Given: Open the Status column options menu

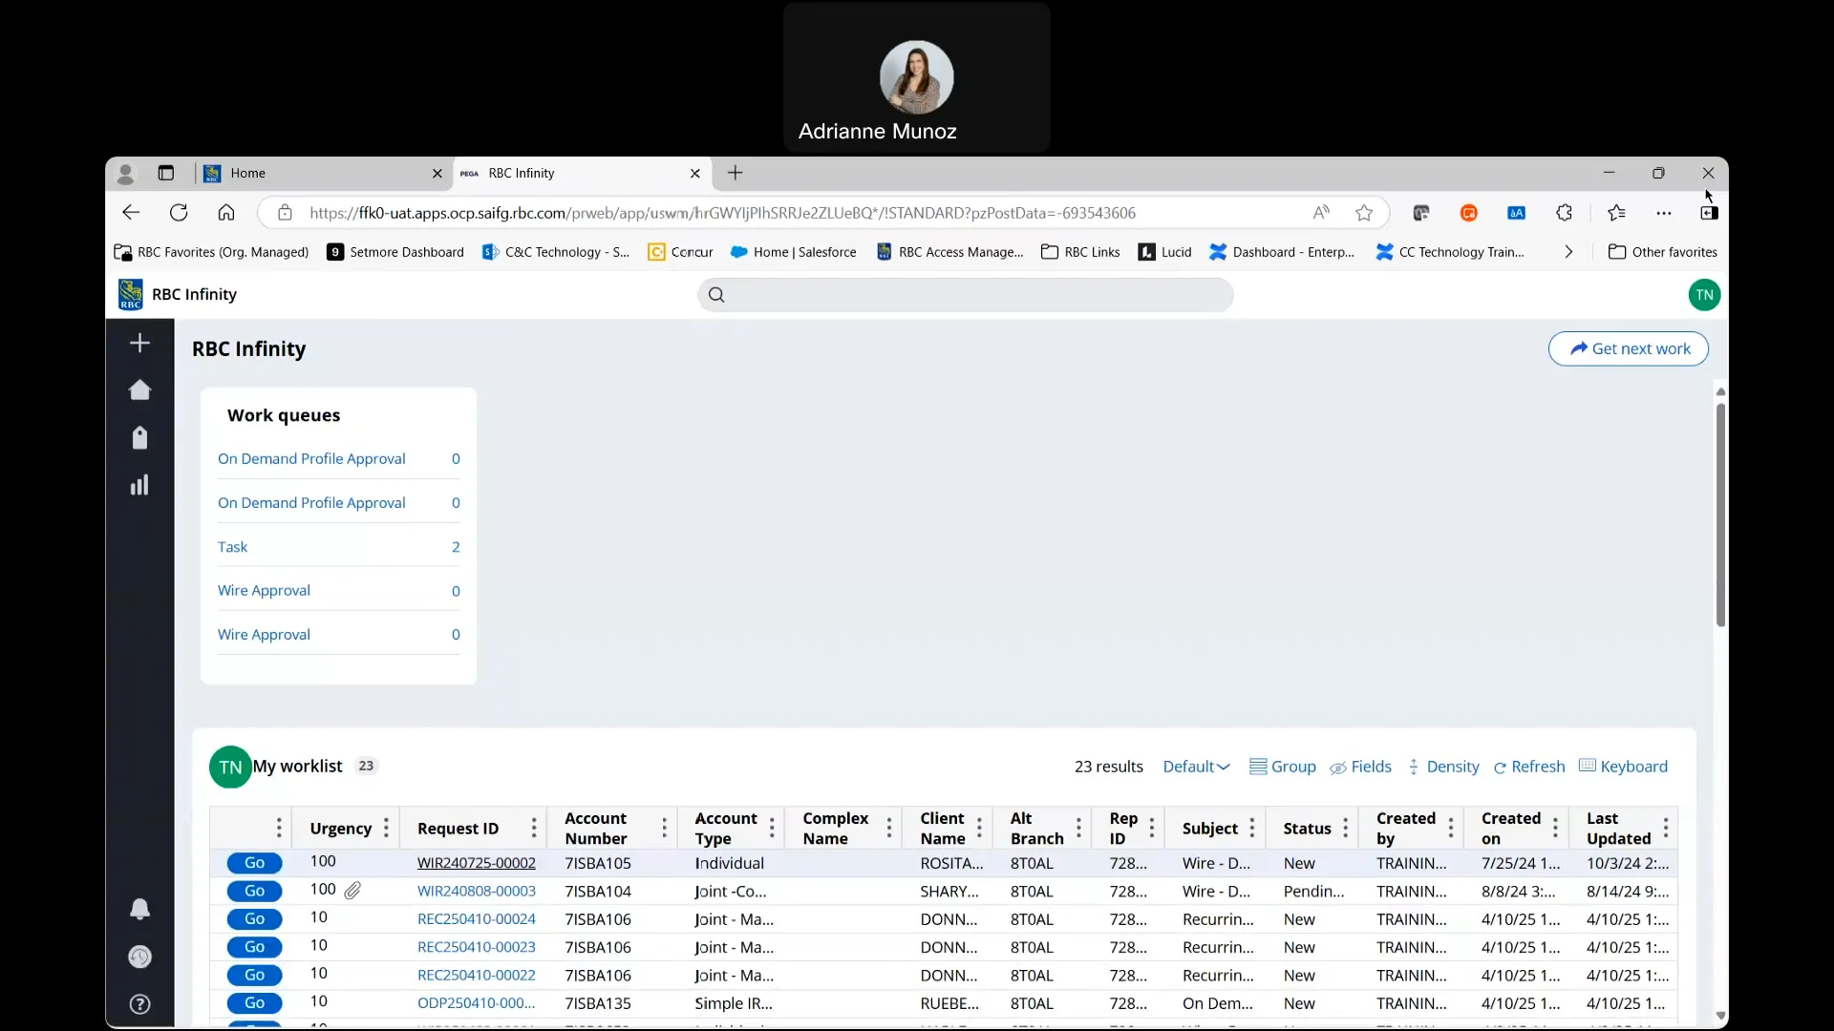Looking at the screenshot, I should 1345,828.
